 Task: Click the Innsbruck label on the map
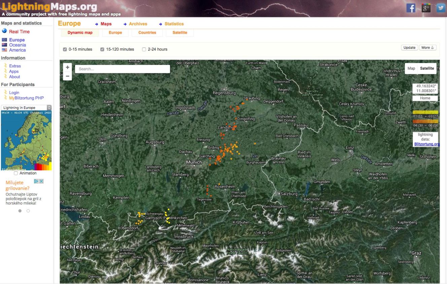click(184, 237)
